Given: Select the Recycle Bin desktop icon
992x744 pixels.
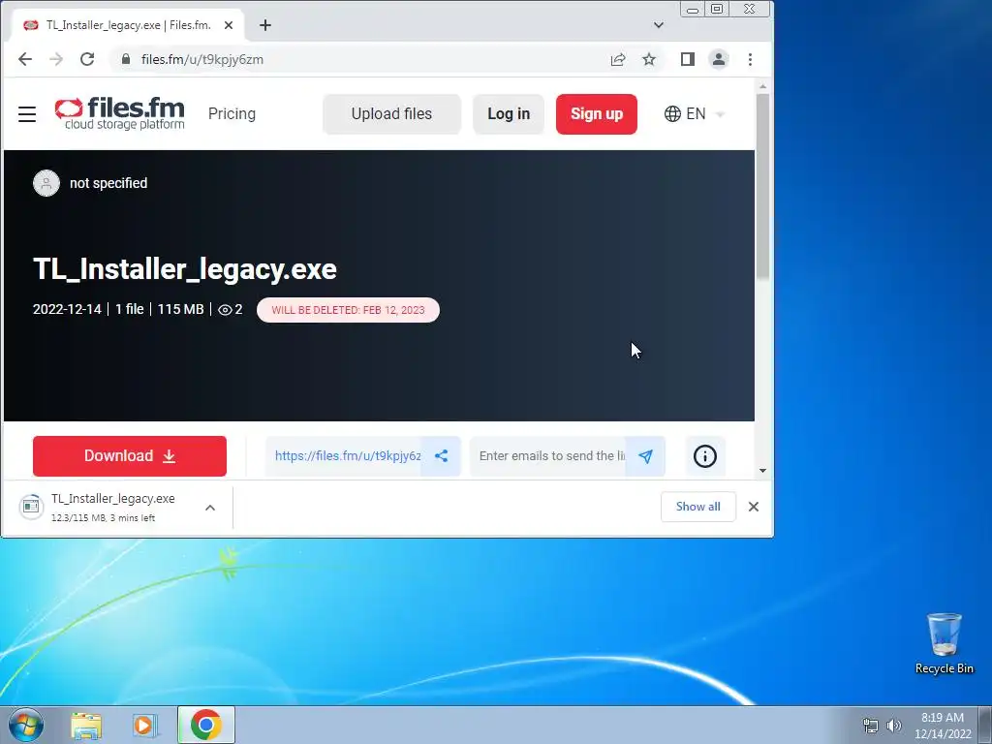Looking at the screenshot, I should click(x=945, y=644).
